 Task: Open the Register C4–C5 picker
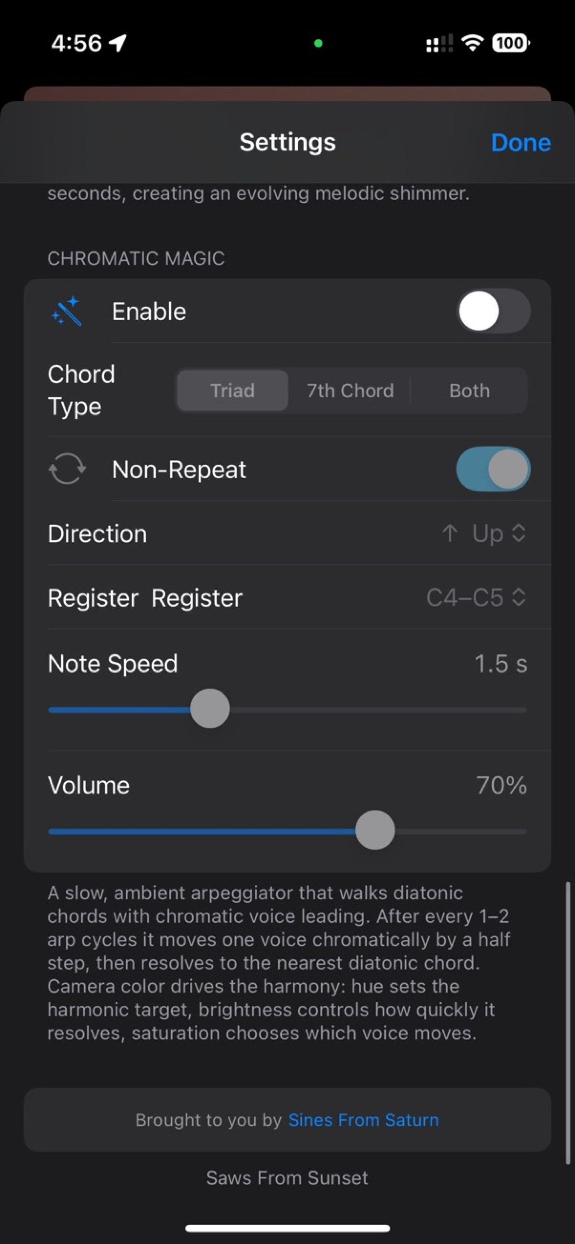[x=476, y=597]
